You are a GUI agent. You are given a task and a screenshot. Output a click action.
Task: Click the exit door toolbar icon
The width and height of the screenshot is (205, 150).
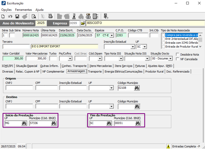click(106, 16)
